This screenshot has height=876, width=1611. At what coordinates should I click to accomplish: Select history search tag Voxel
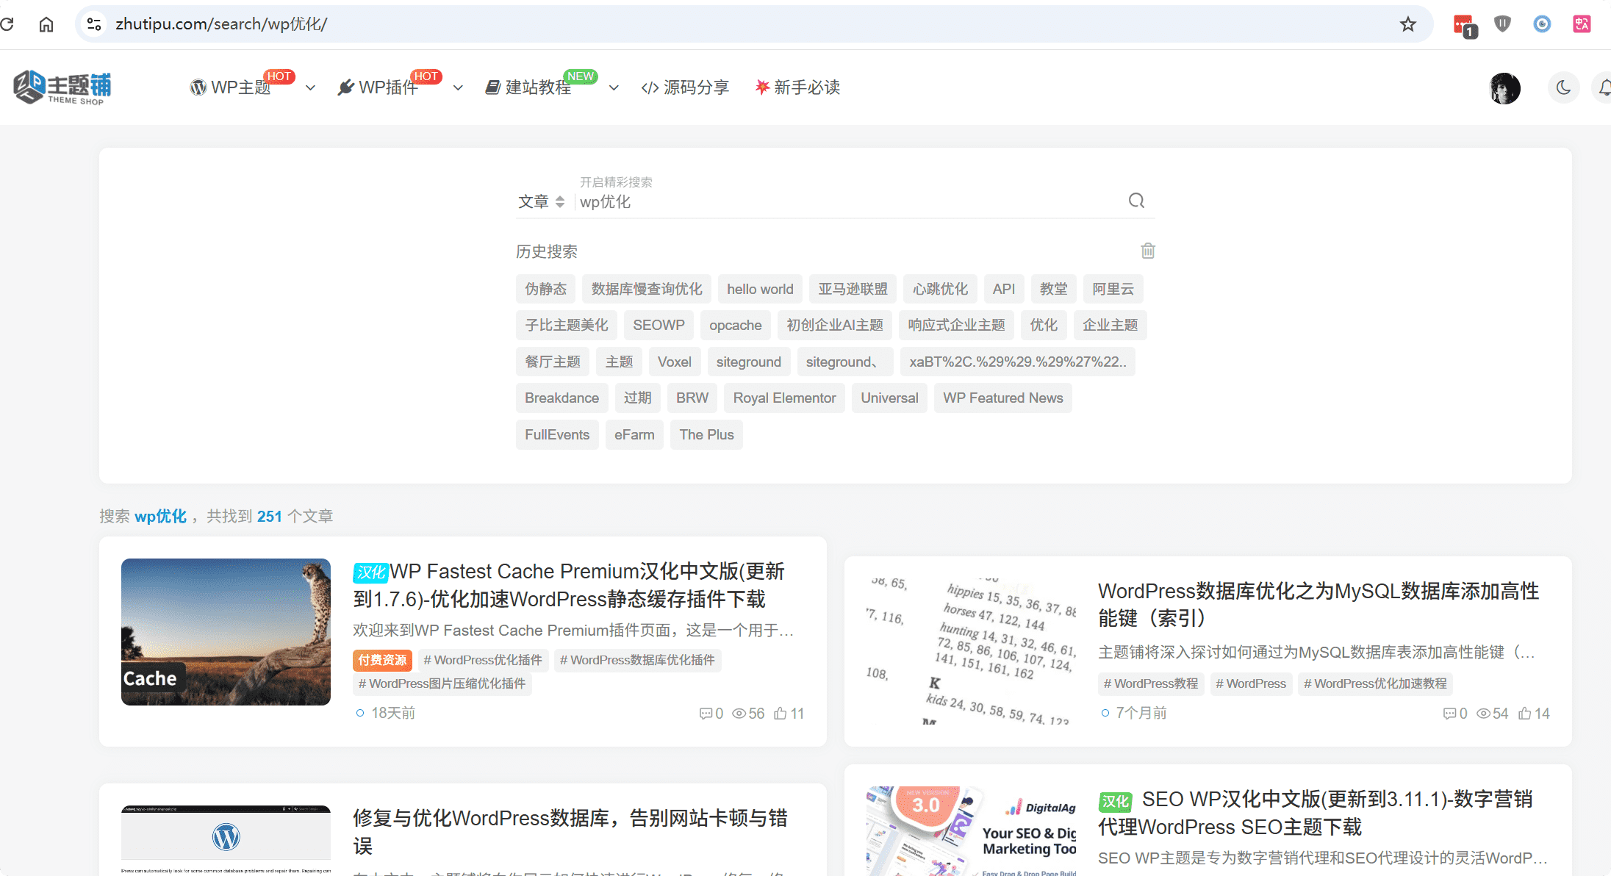[674, 362]
